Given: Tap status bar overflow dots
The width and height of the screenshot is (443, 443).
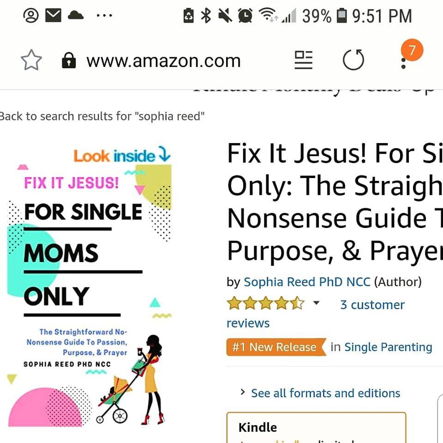Looking at the screenshot, I should point(104,15).
